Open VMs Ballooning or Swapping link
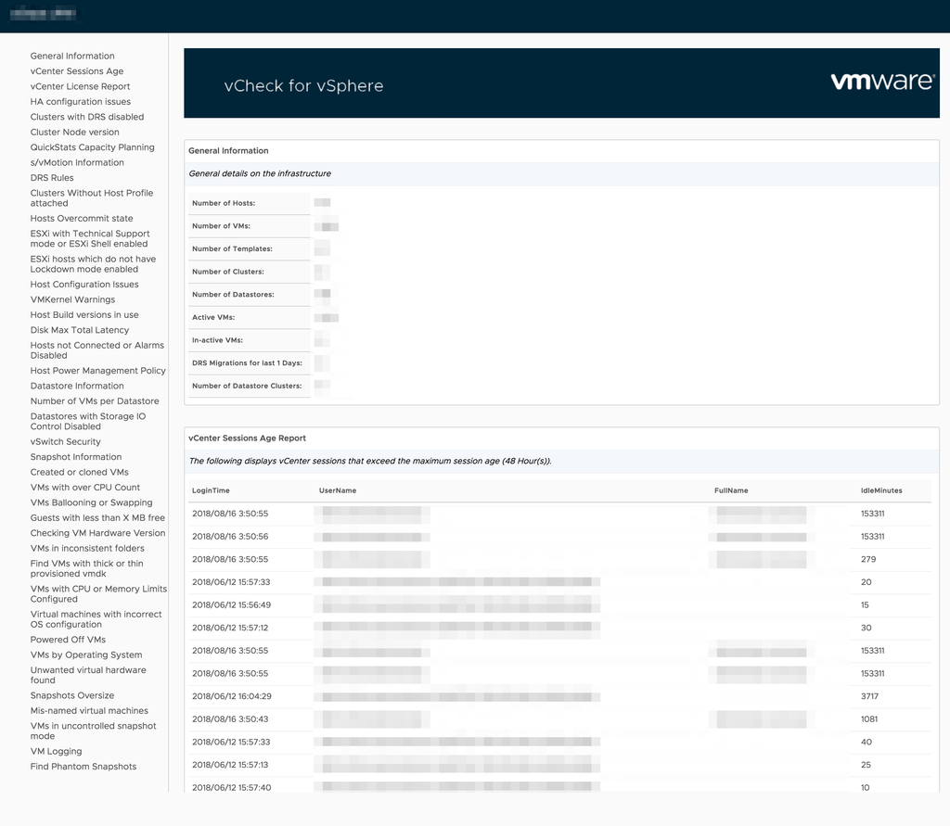Viewport: 950px width, 826px height. (x=92, y=502)
